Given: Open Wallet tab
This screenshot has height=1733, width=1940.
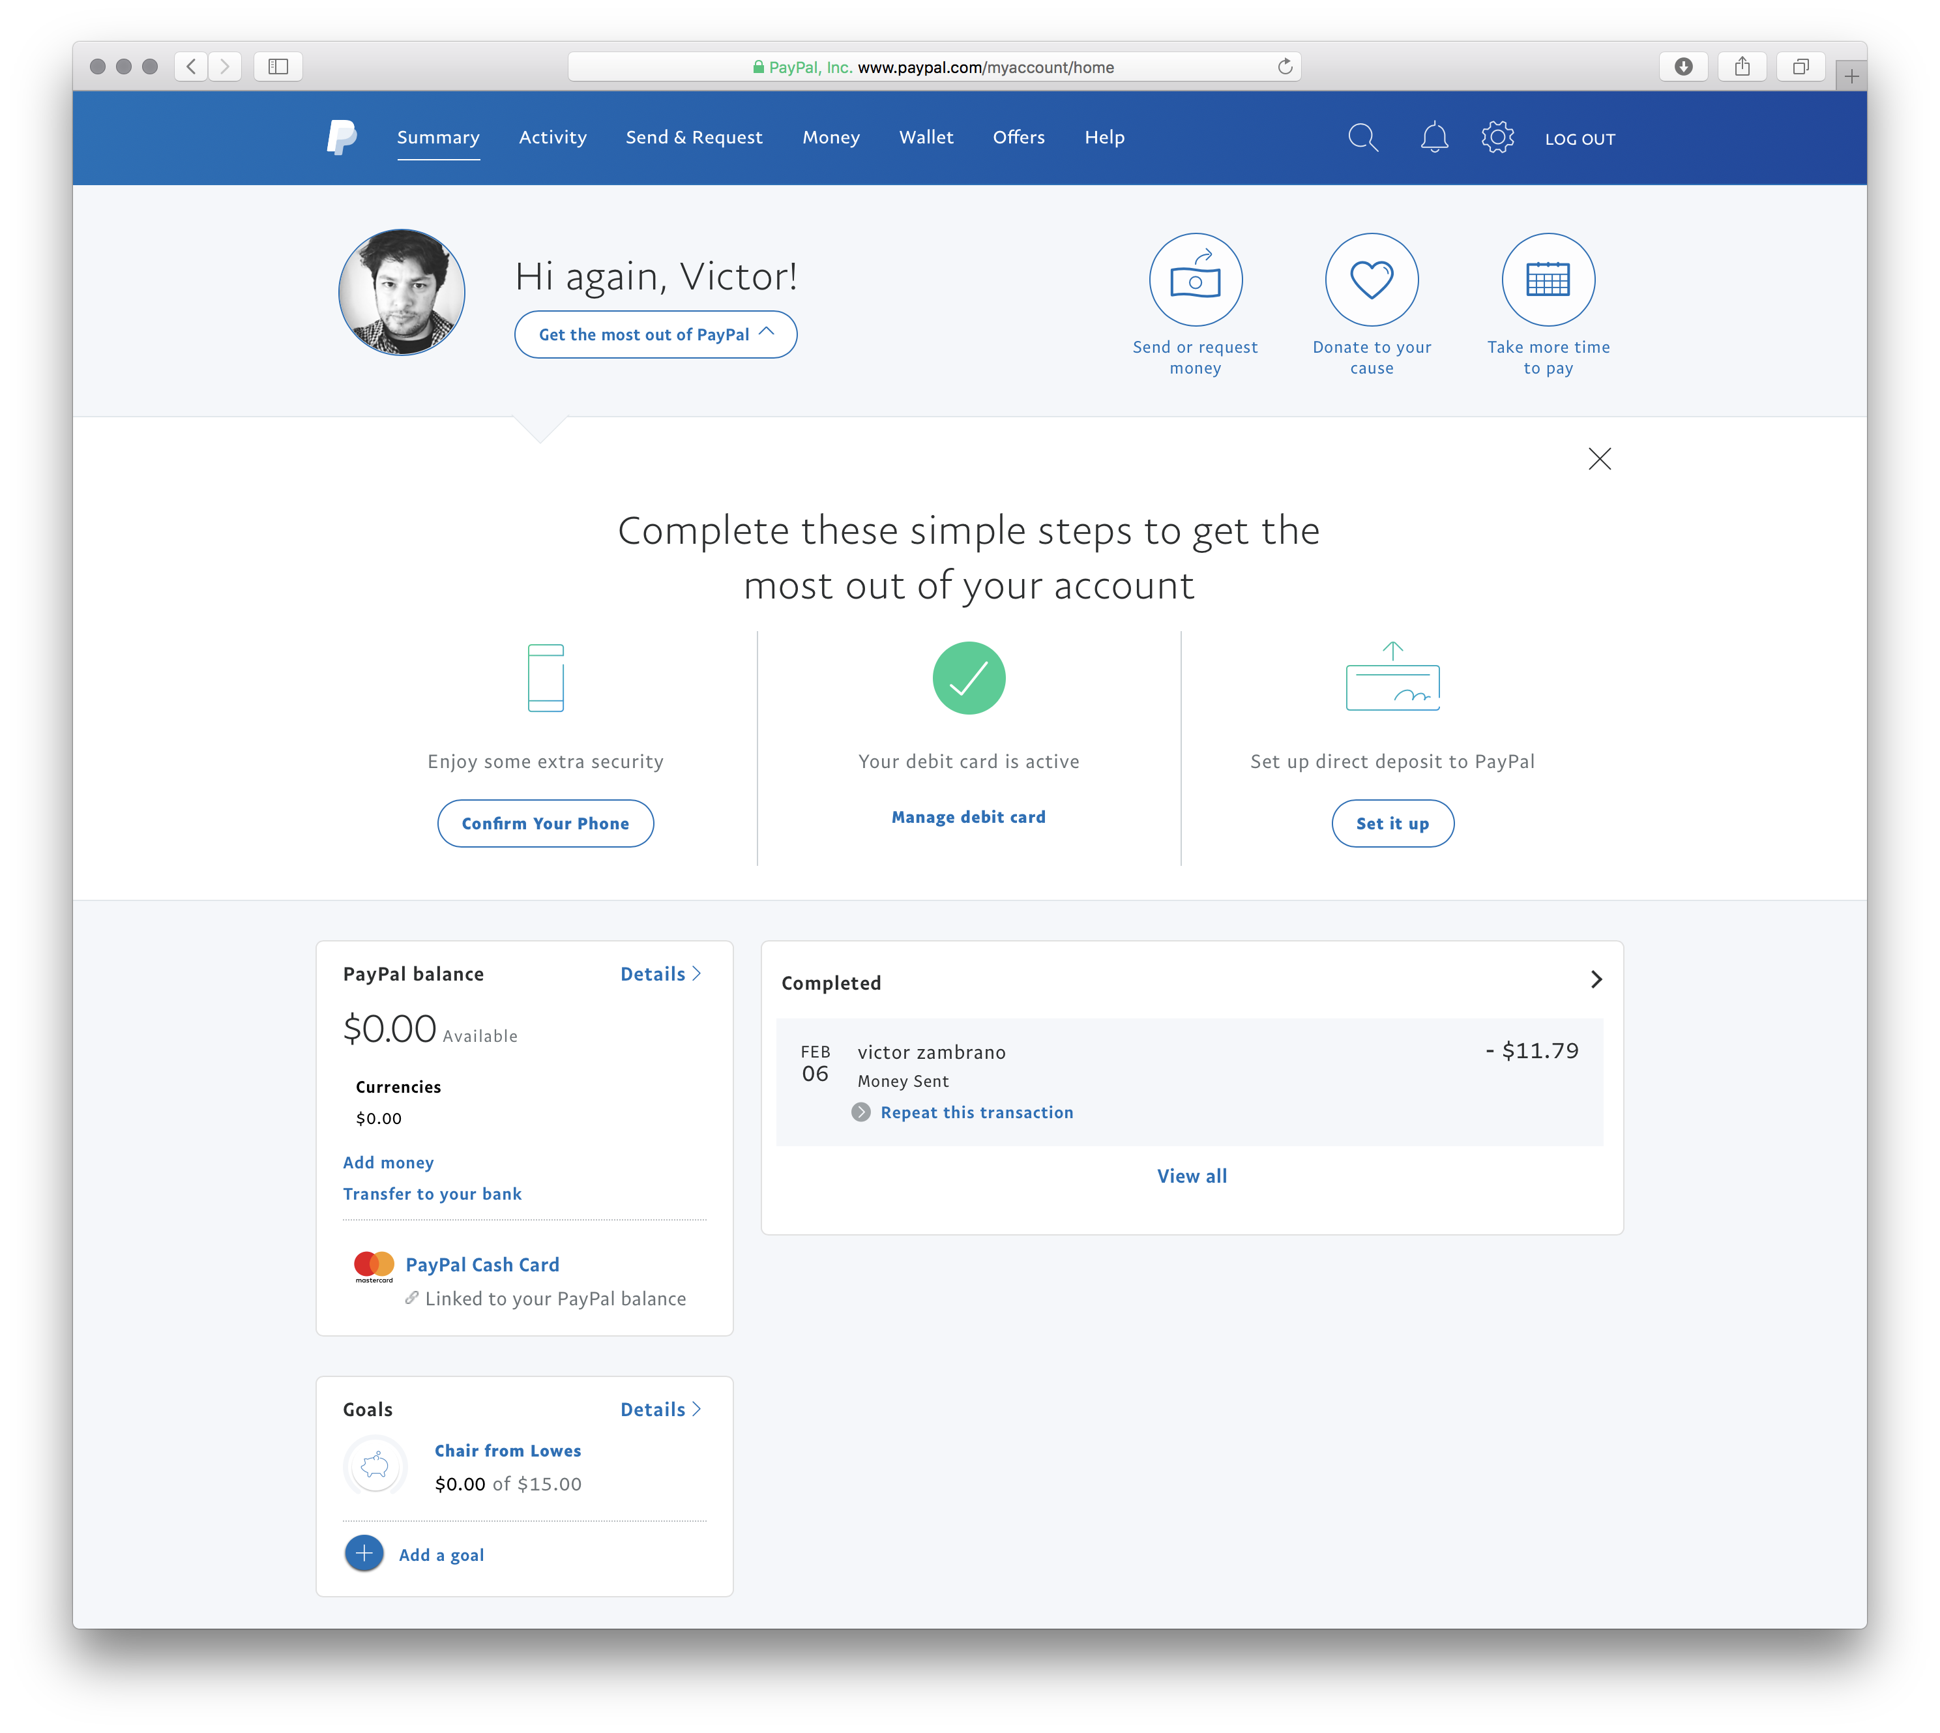Looking at the screenshot, I should click(926, 137).
